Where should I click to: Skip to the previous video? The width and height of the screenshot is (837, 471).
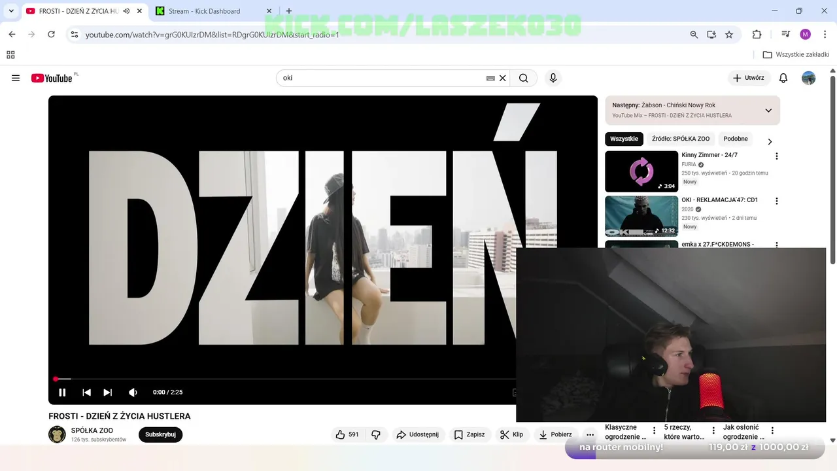tap(86, 392)
